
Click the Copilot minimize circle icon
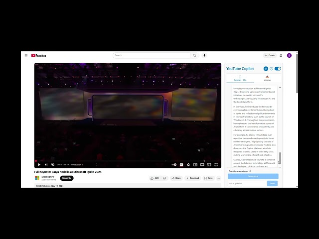click(271, 69)
